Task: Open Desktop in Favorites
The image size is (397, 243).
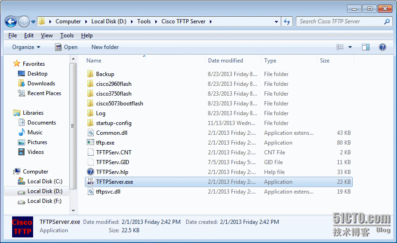Action: [37, 74]
